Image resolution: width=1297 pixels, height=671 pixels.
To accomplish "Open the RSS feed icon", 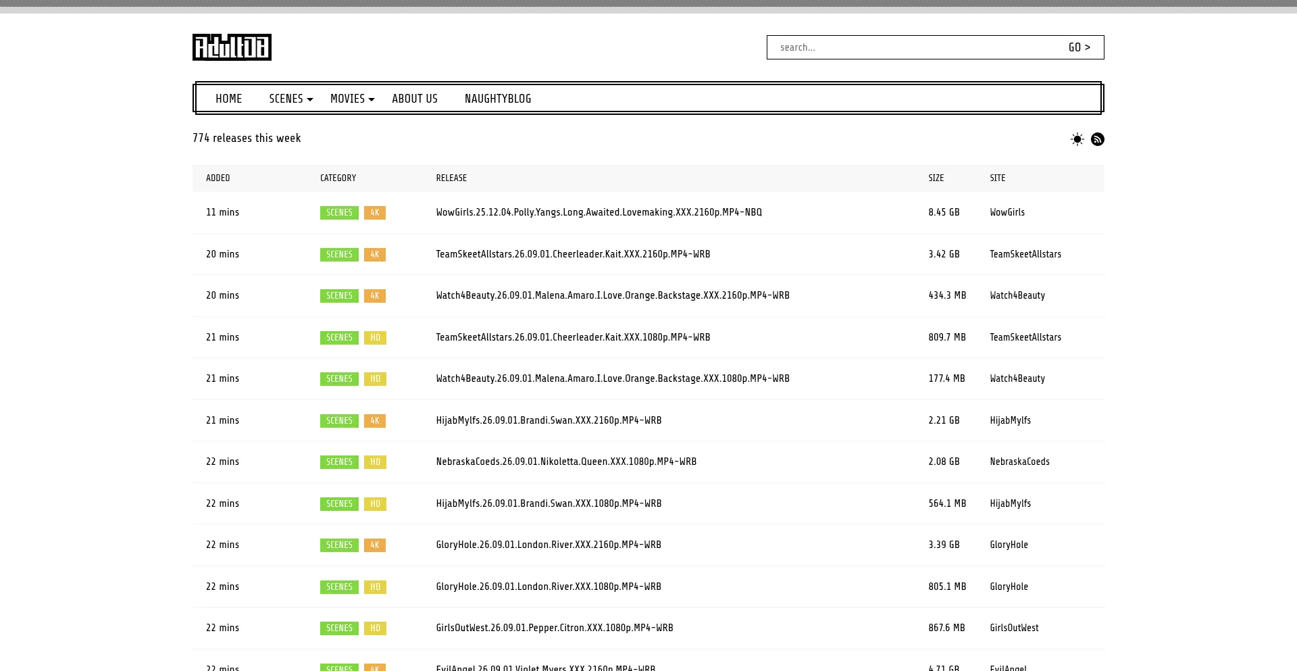I will tap(1098, 139).
